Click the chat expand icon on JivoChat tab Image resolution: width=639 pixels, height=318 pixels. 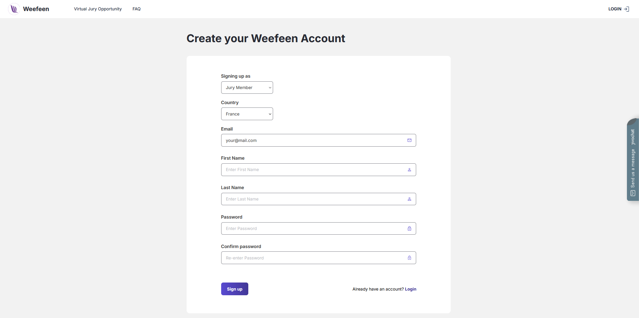click(x=633, y=193)
